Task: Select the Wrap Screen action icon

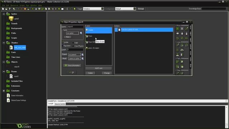Action: pos(182,50)
